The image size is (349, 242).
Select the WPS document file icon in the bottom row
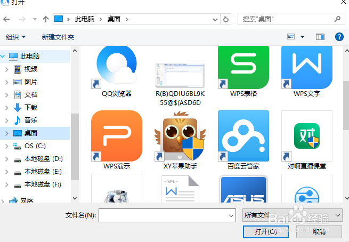(180, 189)
